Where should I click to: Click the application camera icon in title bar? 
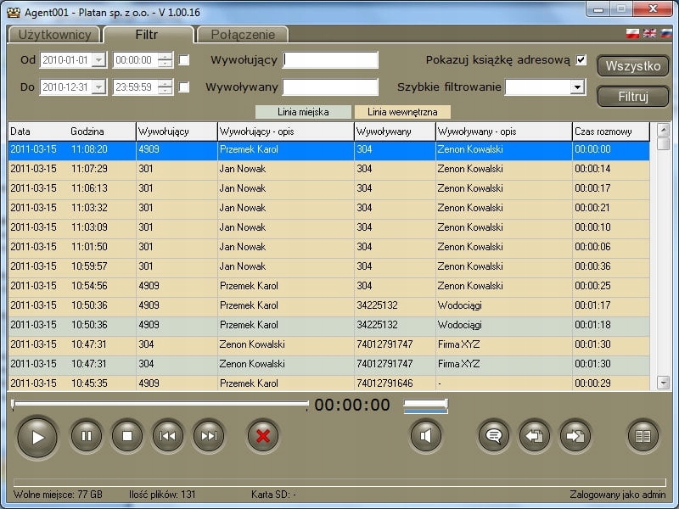pos(14,12)
